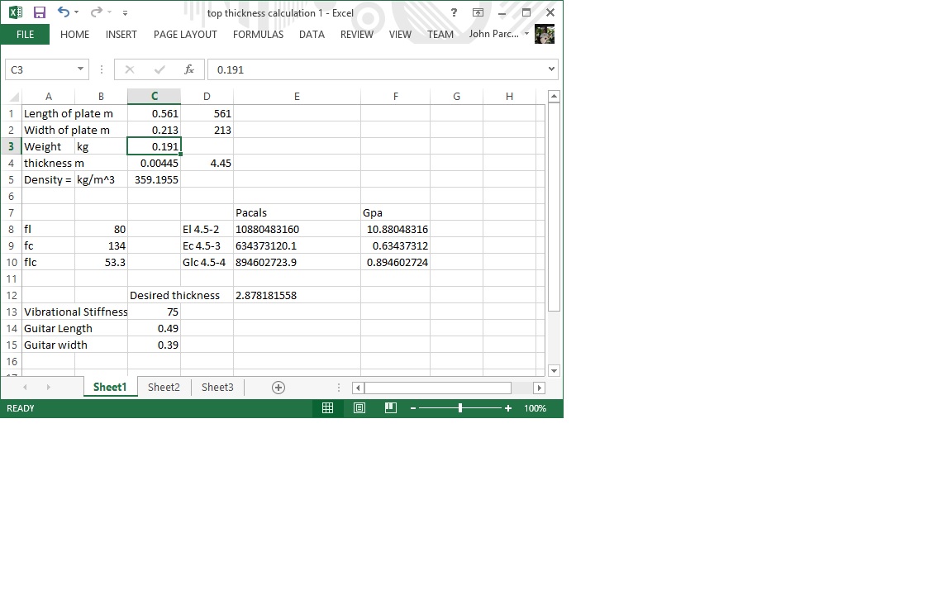Viewport: 952px width, 595px height.
Task: Add a new sheet with plus icon
Action: 278,388
